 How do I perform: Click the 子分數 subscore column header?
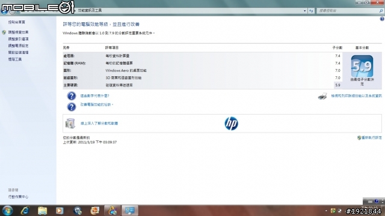(x=337, y=48)
